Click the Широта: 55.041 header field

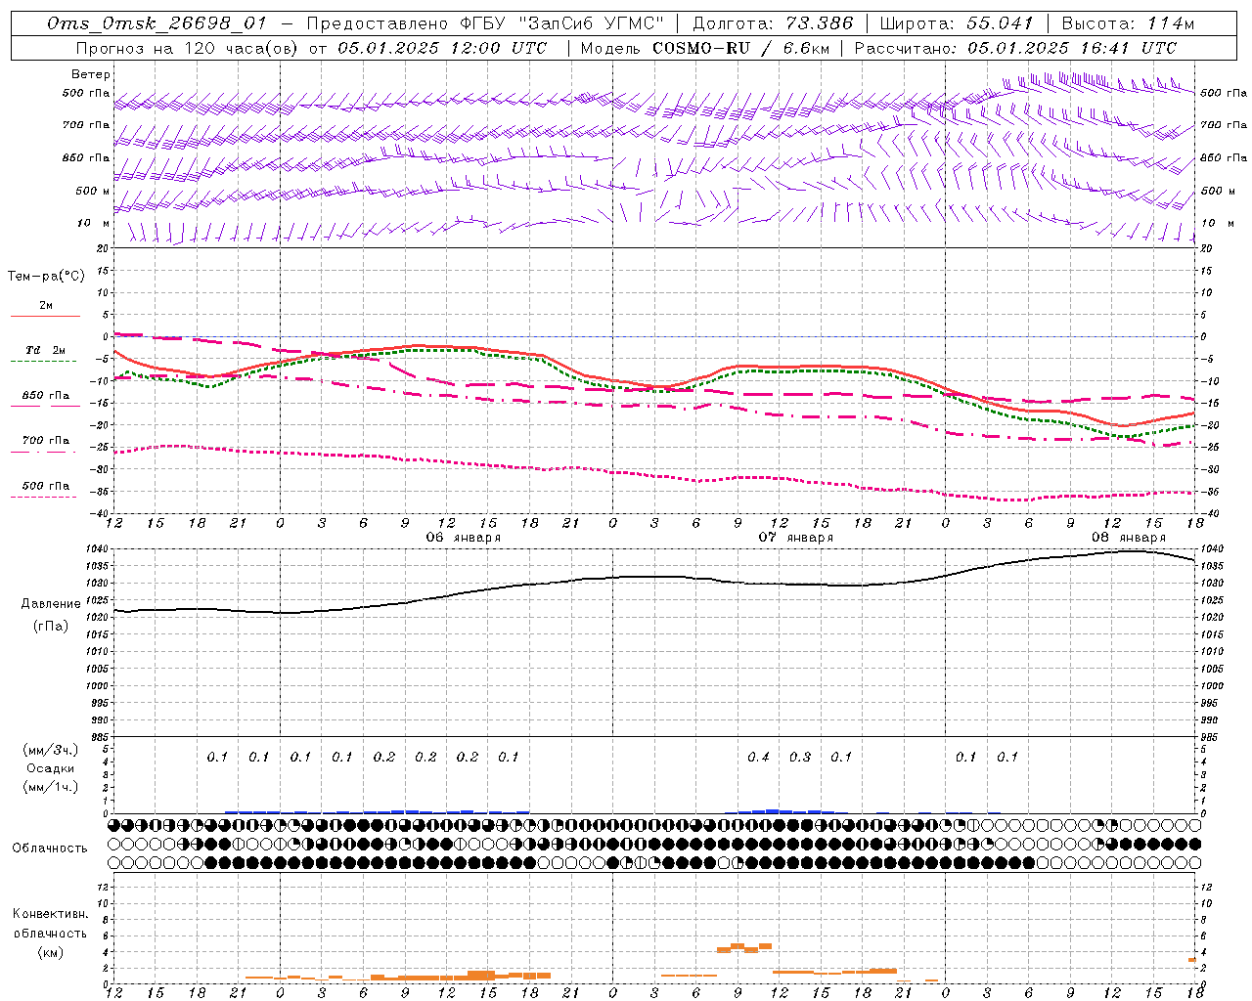pyautogui.click(x=957, y=23)
